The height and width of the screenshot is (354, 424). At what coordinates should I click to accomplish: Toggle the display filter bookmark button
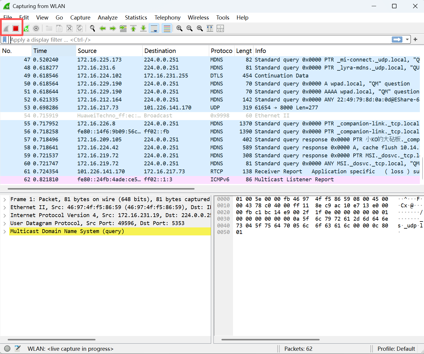point(5,40)
